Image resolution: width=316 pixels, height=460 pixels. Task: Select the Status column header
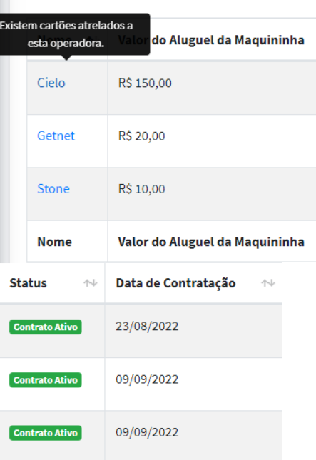tap(28, 283)
